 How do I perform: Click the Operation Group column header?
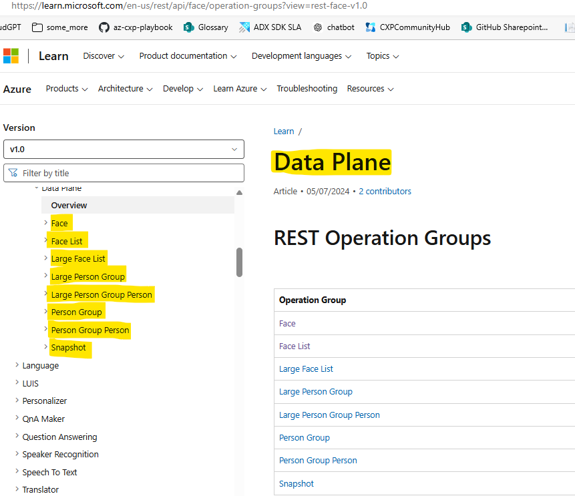pos(313,300)
